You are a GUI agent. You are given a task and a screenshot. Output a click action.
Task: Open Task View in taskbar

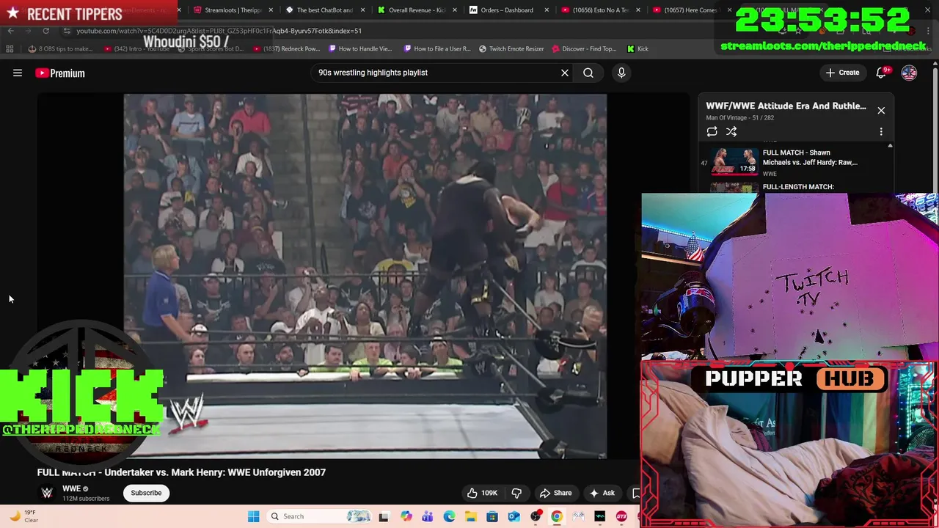point(383,516)
